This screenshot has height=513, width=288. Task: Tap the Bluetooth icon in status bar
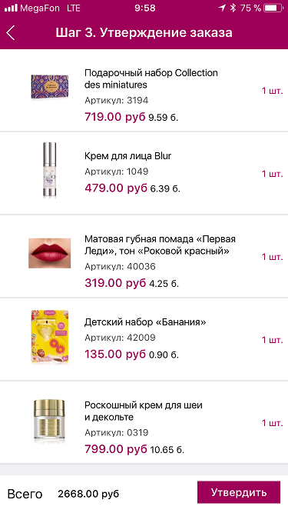point(233,8)
